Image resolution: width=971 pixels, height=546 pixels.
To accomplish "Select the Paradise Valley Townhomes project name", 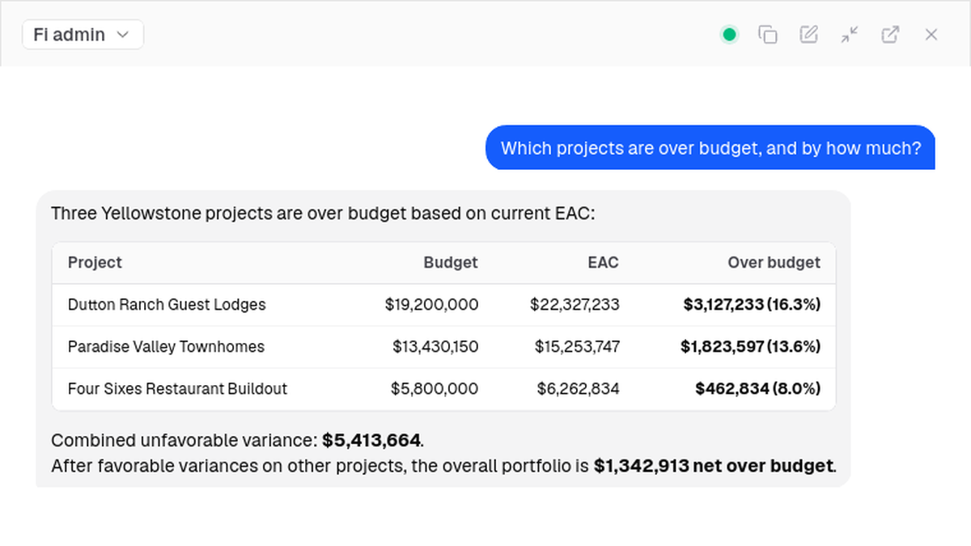I will coord(166,347).
